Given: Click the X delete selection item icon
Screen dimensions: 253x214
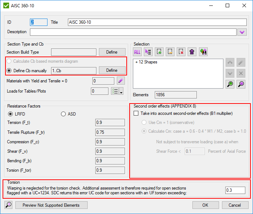Looking at the screenshot, I should click(241, 73).
